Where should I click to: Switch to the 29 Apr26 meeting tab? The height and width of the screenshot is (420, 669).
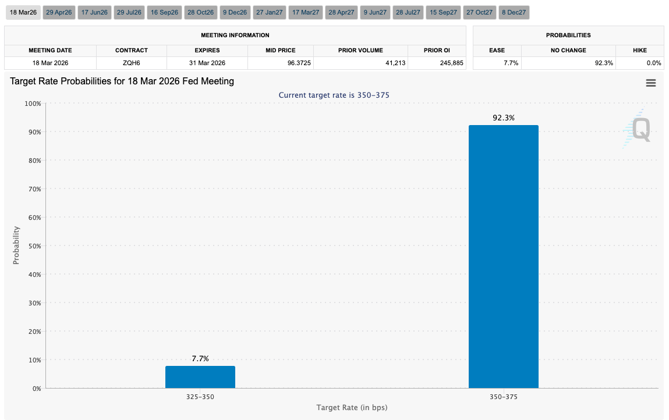[x=58, y=12]
